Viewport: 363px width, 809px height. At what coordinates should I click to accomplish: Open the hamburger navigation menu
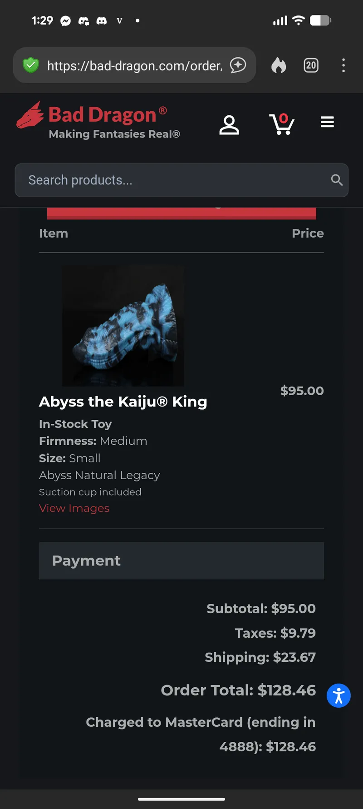(327, 122)
